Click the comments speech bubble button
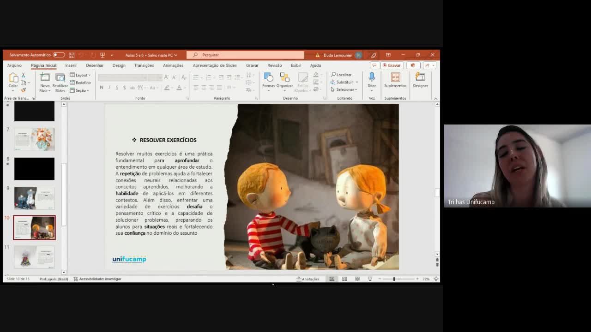 [x=374, y=65]
